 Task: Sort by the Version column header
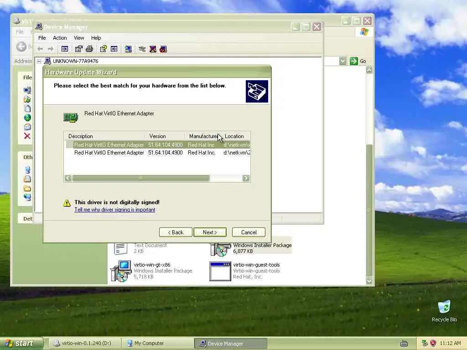[x=165, y=136]
